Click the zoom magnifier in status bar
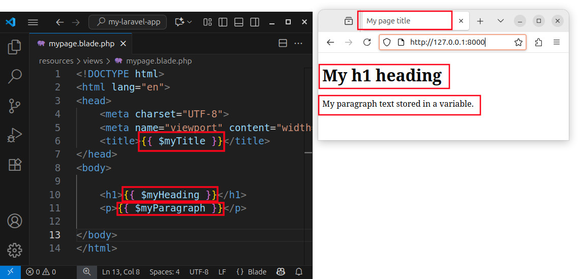 click(x=87, y=272)
